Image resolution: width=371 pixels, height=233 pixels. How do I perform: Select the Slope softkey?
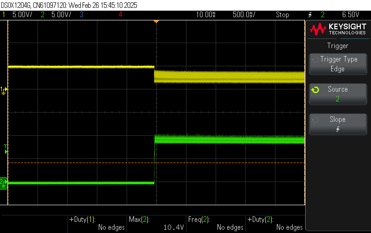[338, 124]
